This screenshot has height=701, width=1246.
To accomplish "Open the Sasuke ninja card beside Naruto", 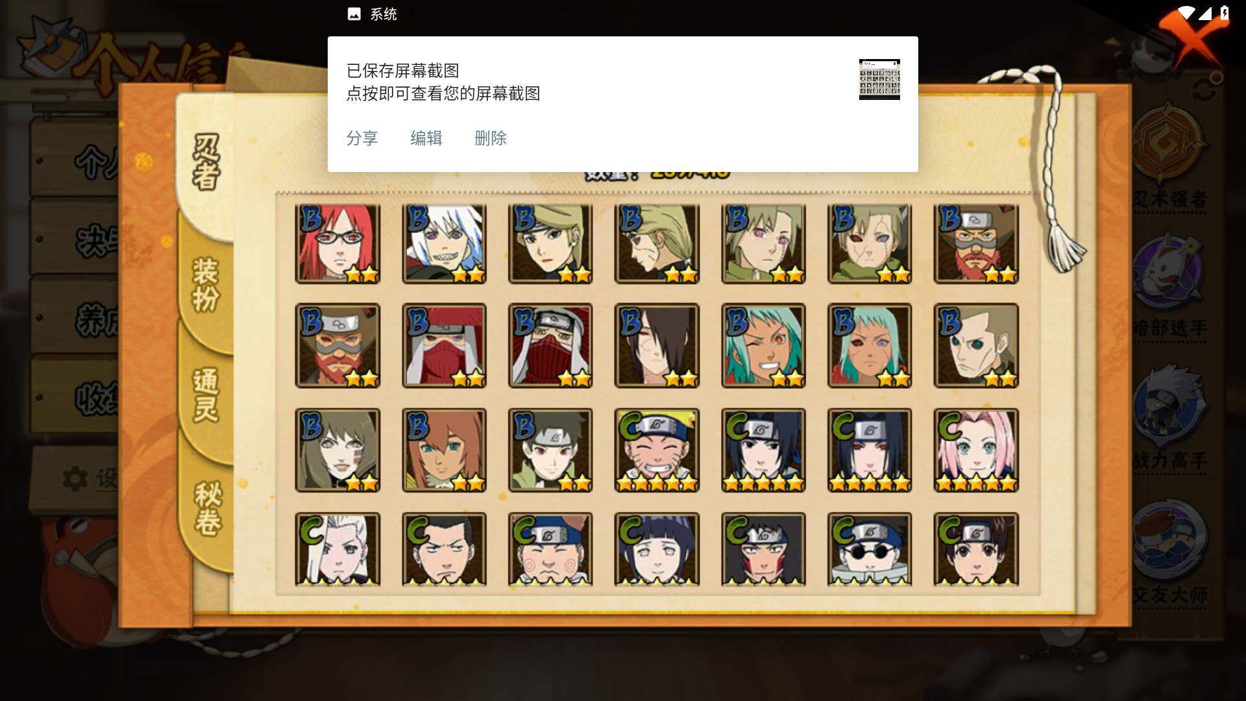I will (x=763, y=450).
